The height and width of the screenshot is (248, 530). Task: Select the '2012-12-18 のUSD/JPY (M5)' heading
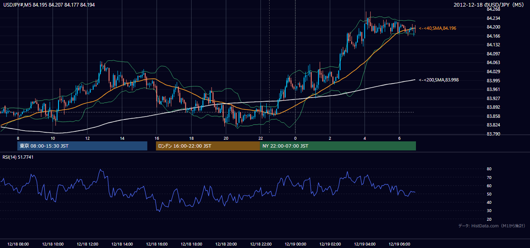[490, 5]
